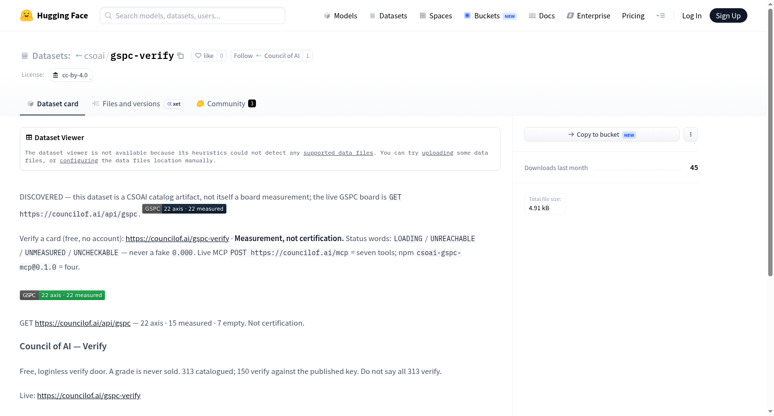
Task: Click the Total file size 4.91 kB box
Action: point(545,204)
